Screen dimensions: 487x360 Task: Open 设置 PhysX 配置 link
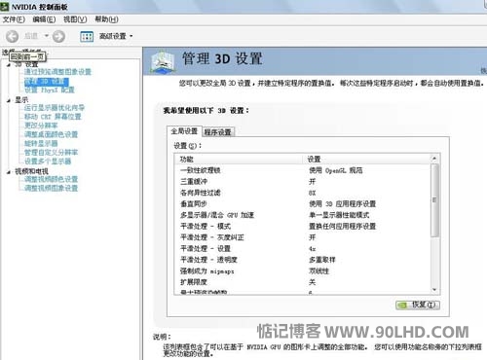coord(50,90)
